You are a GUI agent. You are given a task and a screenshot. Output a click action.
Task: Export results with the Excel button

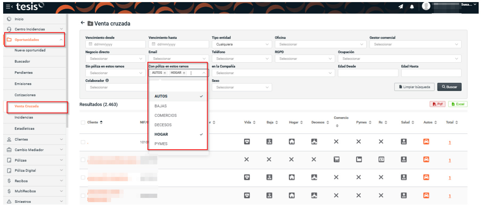458,104
